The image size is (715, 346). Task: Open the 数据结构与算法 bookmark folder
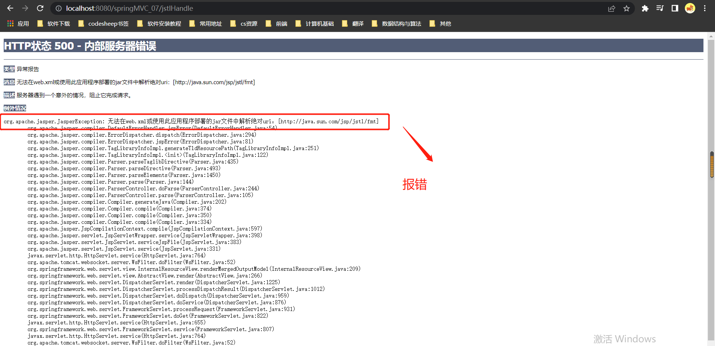click(x=397, y=23)
